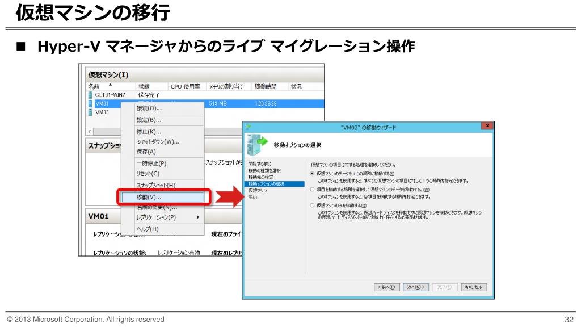This screenshot has height=327, width=581.
Task: Choose 保存(A) from the context menu
Action: (163, 152)
